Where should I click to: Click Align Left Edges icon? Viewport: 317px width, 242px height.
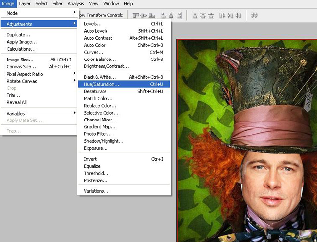(x=163, y=15)
